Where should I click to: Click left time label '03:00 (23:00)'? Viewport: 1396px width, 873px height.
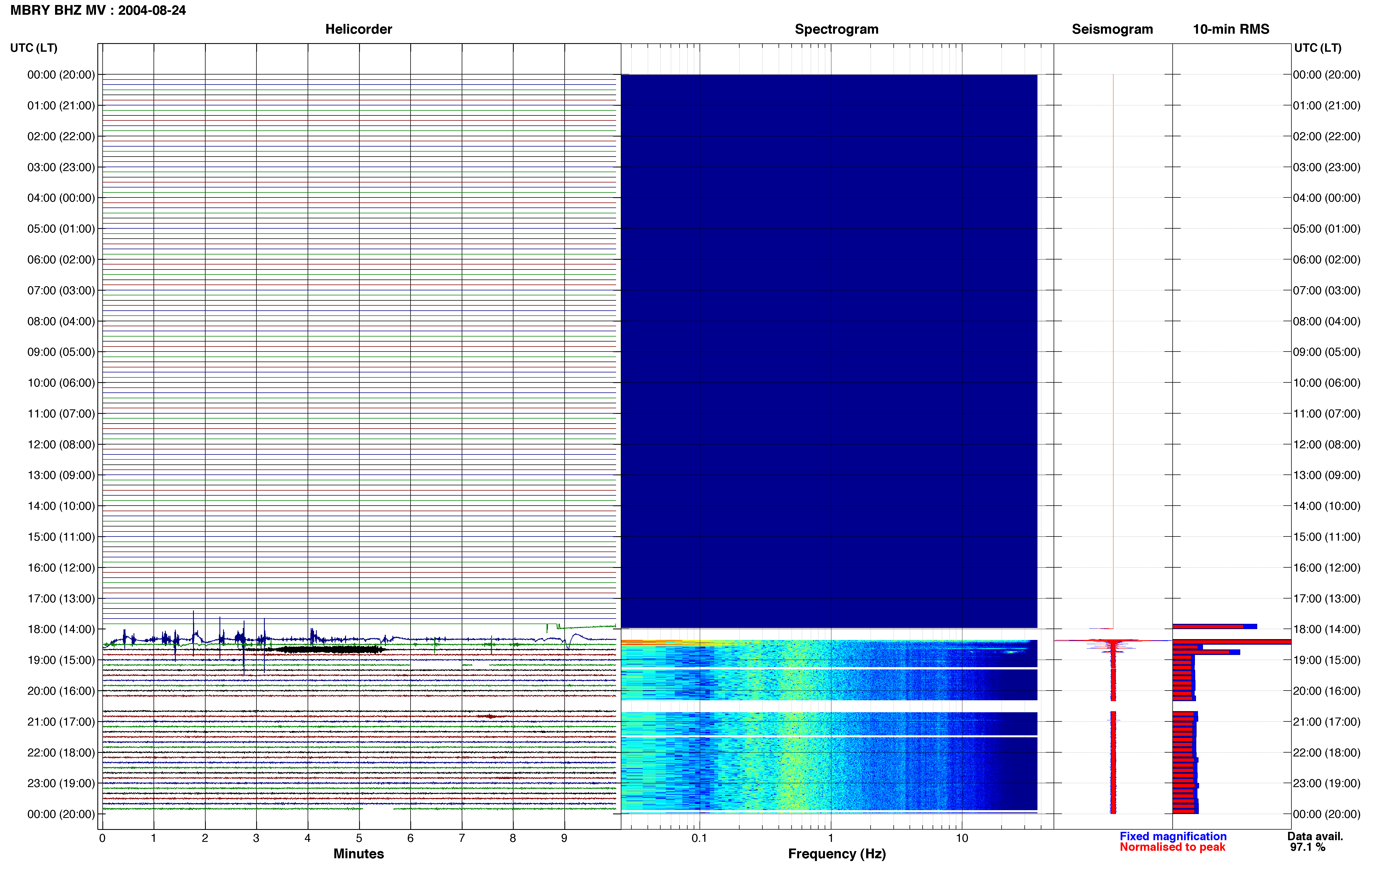pyautogui.click(x=61, y=167)
